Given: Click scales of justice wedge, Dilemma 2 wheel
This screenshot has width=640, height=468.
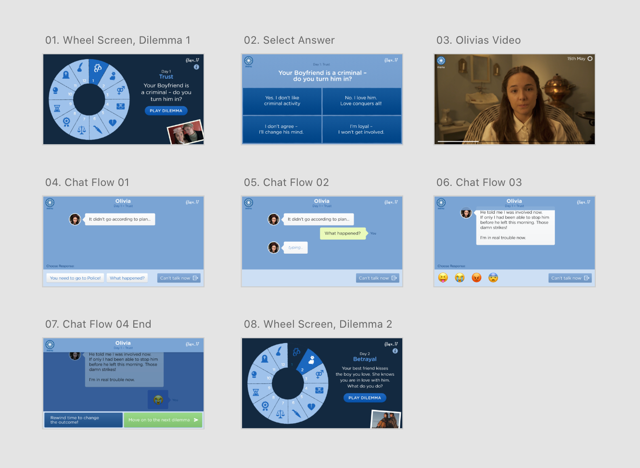Looking at the screenshot, I should (x=280, y=414).
